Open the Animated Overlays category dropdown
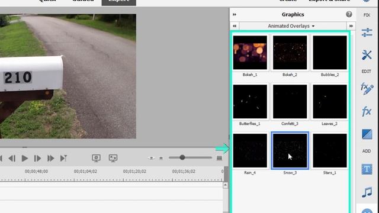Screen dimensions: 379x213 pos(291,26)
